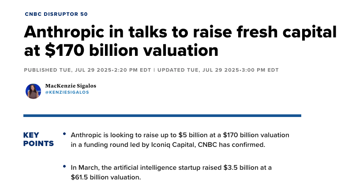Viewport: 363px width, 190px height.
Task: Click the article headline about Anthropic
Action: (x=180, y=41)
